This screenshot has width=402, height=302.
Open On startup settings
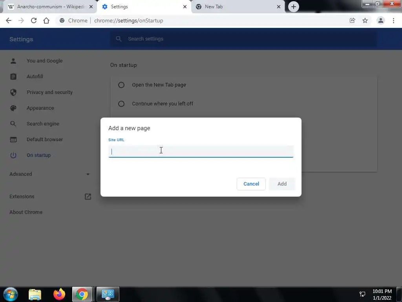[38, 155]
